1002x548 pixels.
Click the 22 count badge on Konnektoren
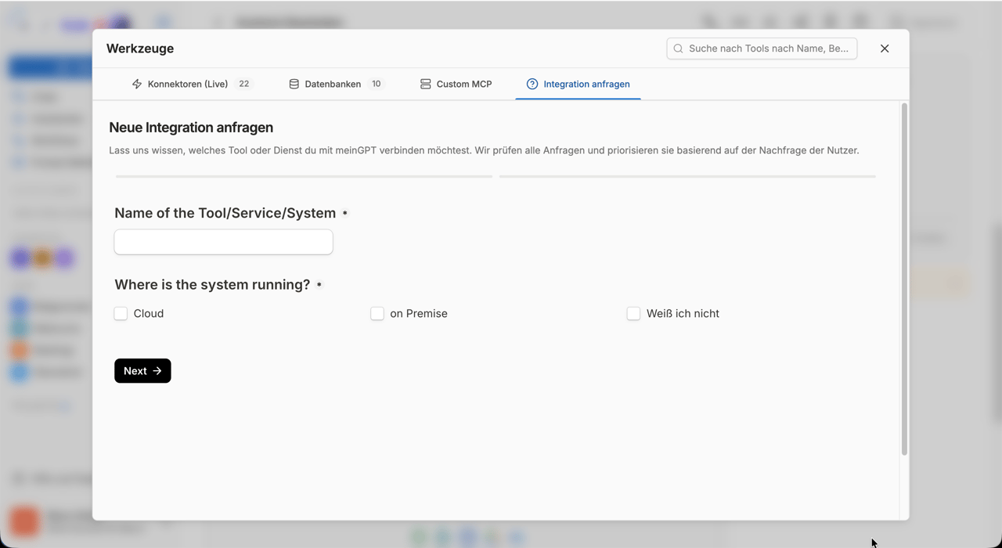tap(244, 84)
